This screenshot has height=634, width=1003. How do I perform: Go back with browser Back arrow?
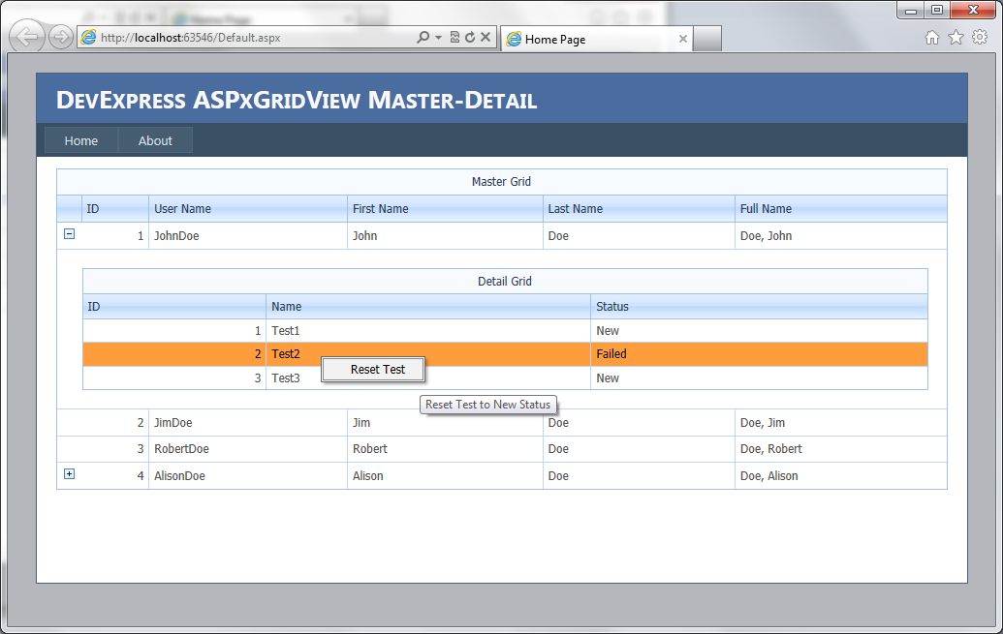coord(27,37)
